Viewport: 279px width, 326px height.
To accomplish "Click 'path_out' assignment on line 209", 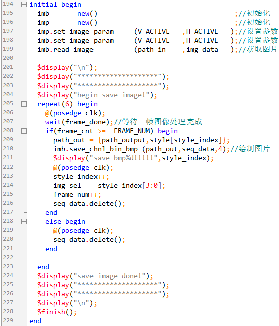I will (x=69, y=140).
